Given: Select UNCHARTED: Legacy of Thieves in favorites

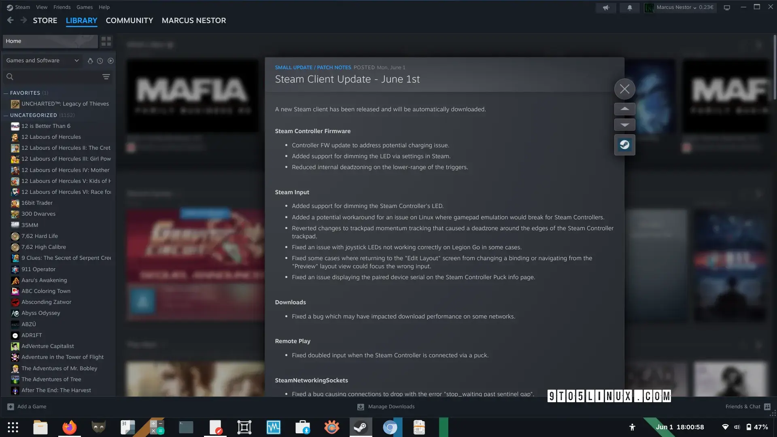Looking at the screenshot, I should (61, 104).
